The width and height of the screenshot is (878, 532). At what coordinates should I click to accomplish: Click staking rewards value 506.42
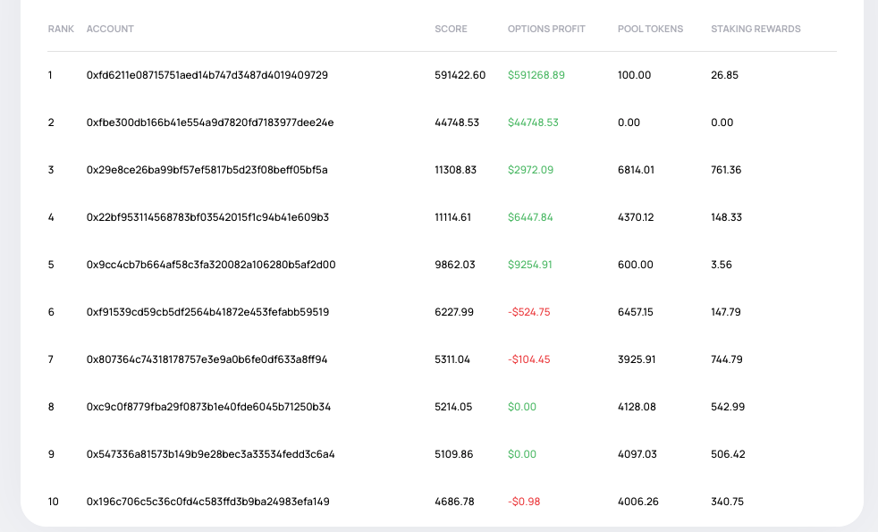pos(728,454)
